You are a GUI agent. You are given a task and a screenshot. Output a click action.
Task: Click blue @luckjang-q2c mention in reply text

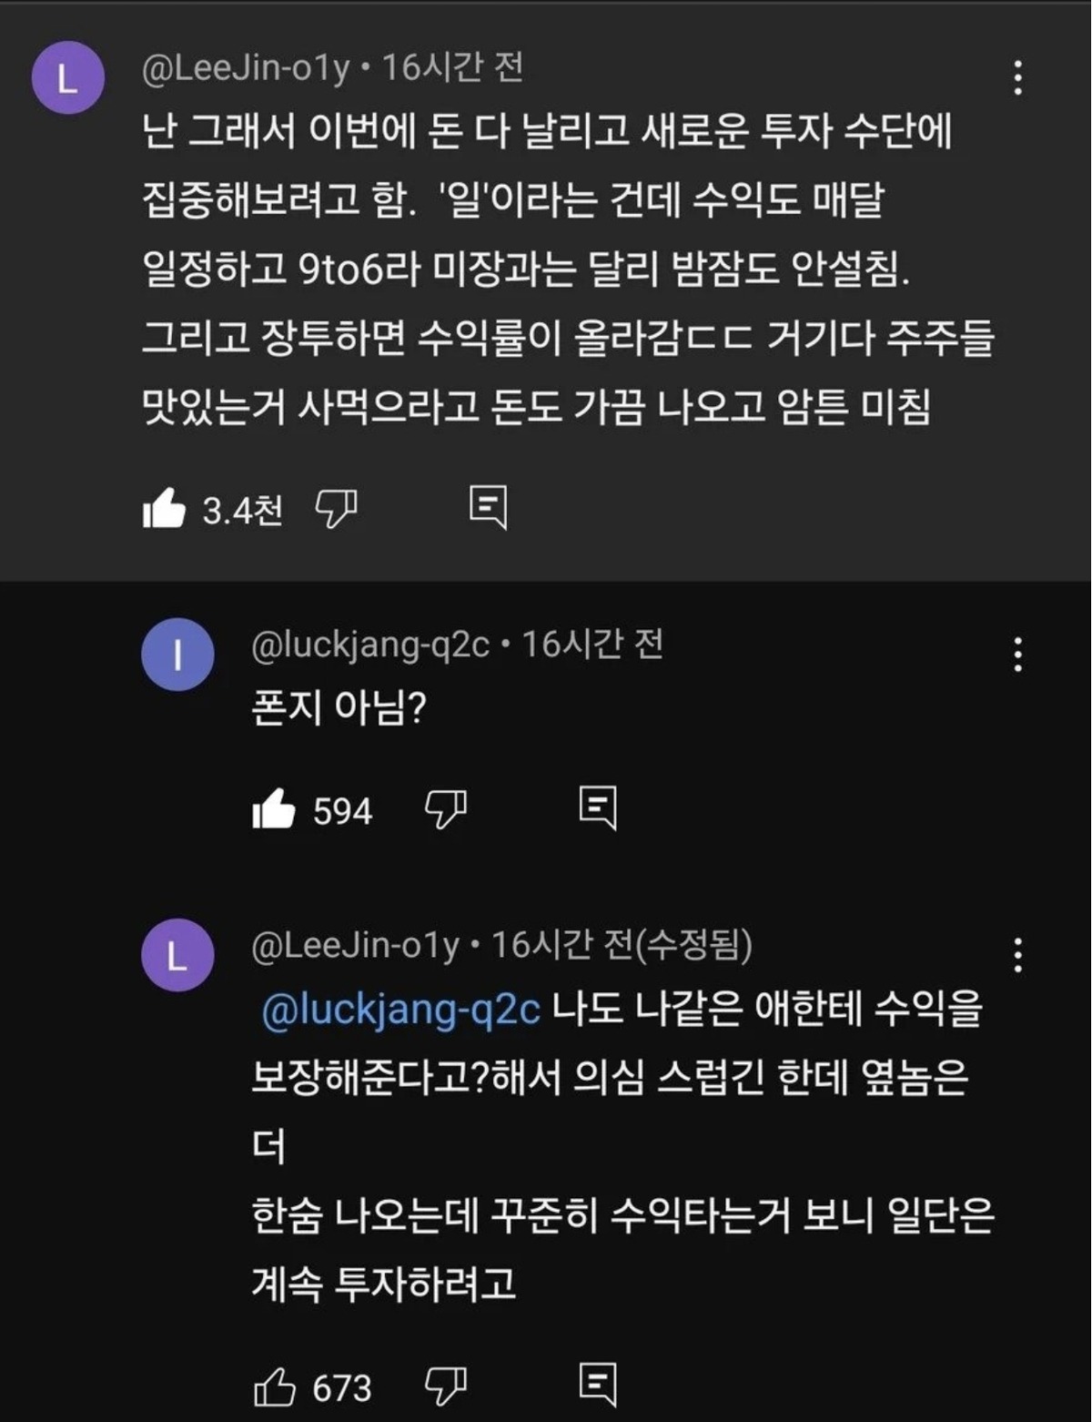(x=400, y=1010)
